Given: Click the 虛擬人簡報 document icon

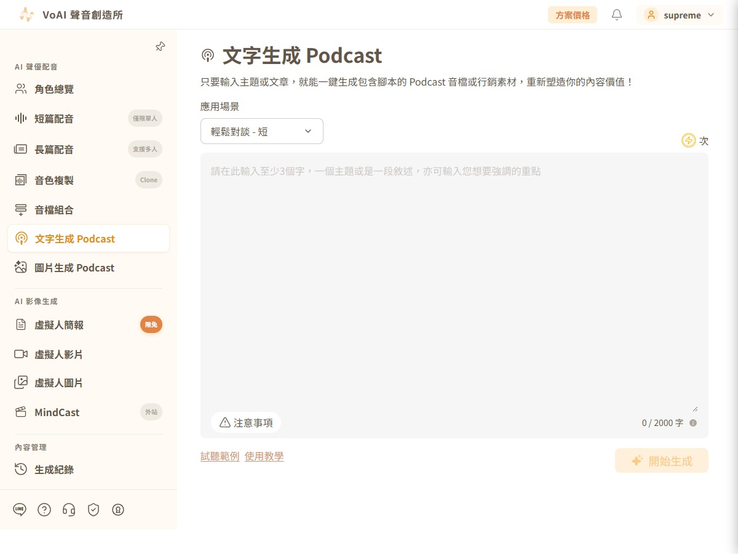Looking at the screenshot, I should [x=21, y=324].
